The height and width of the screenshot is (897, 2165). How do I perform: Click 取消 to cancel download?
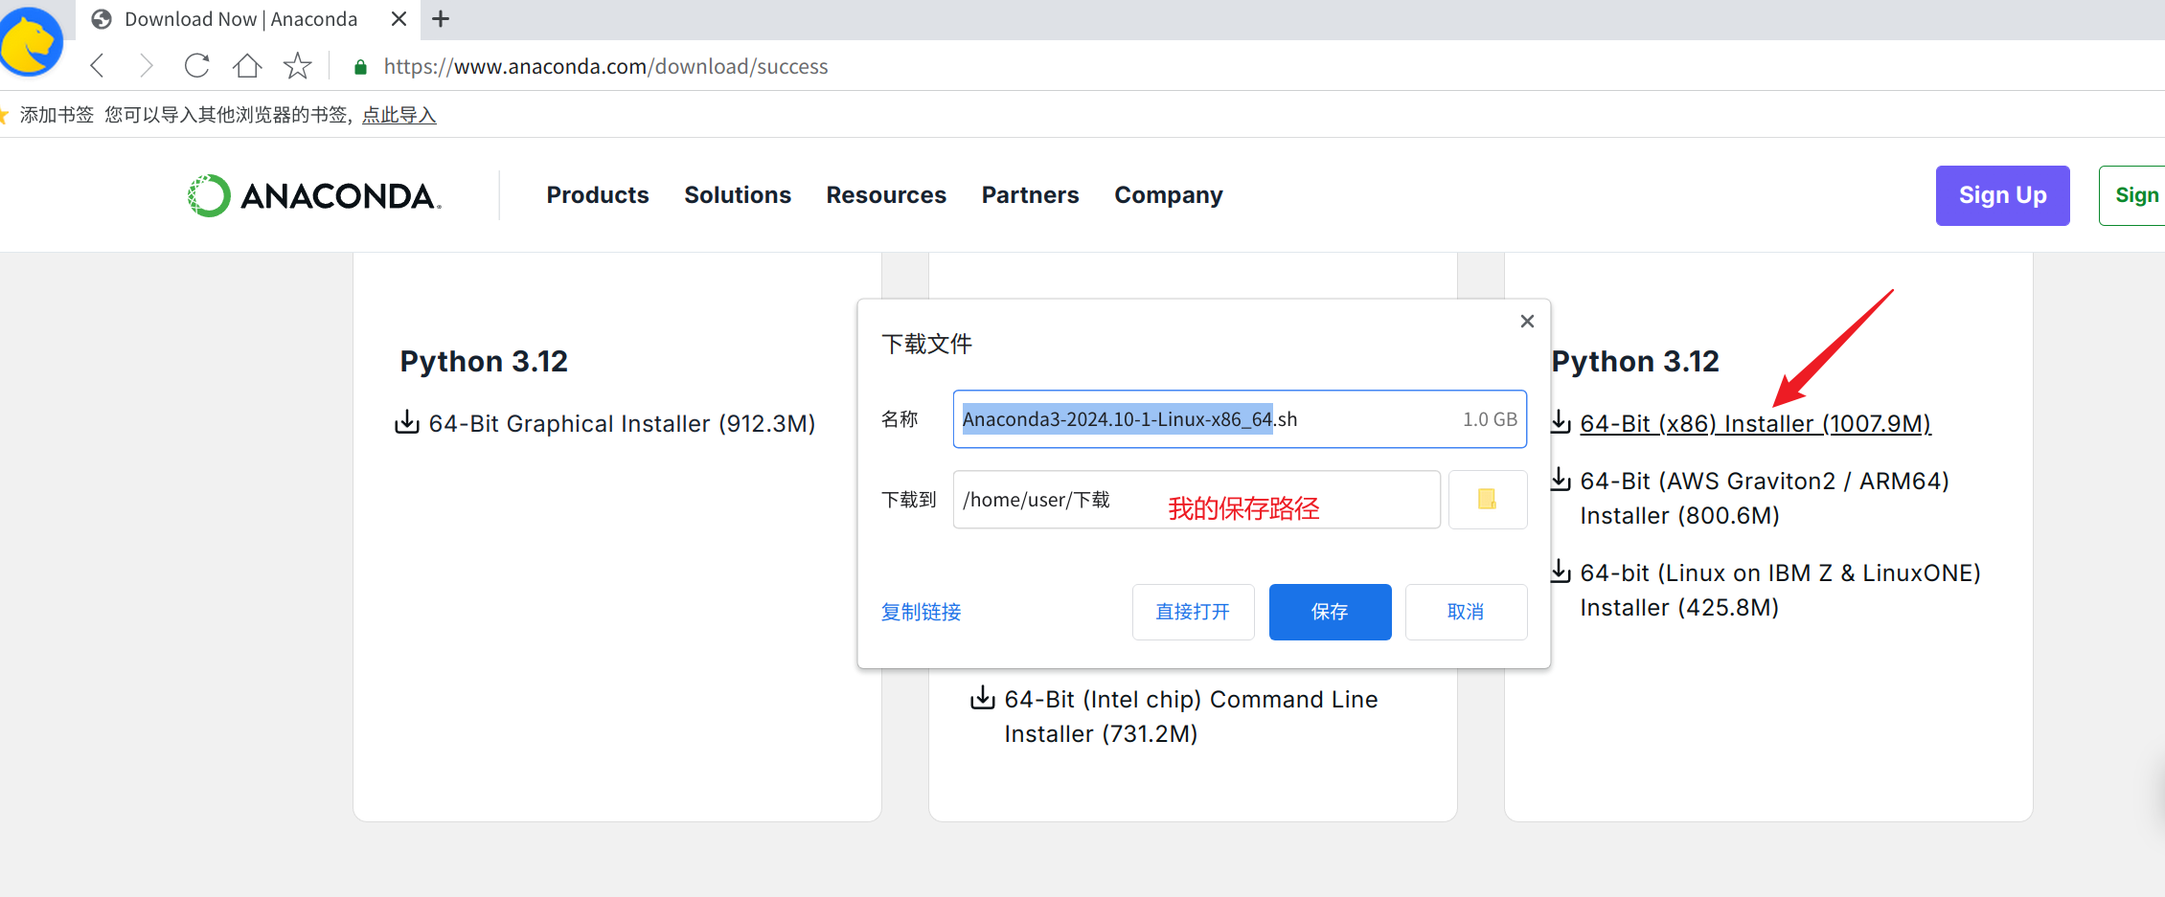(x=1466, y=612)
